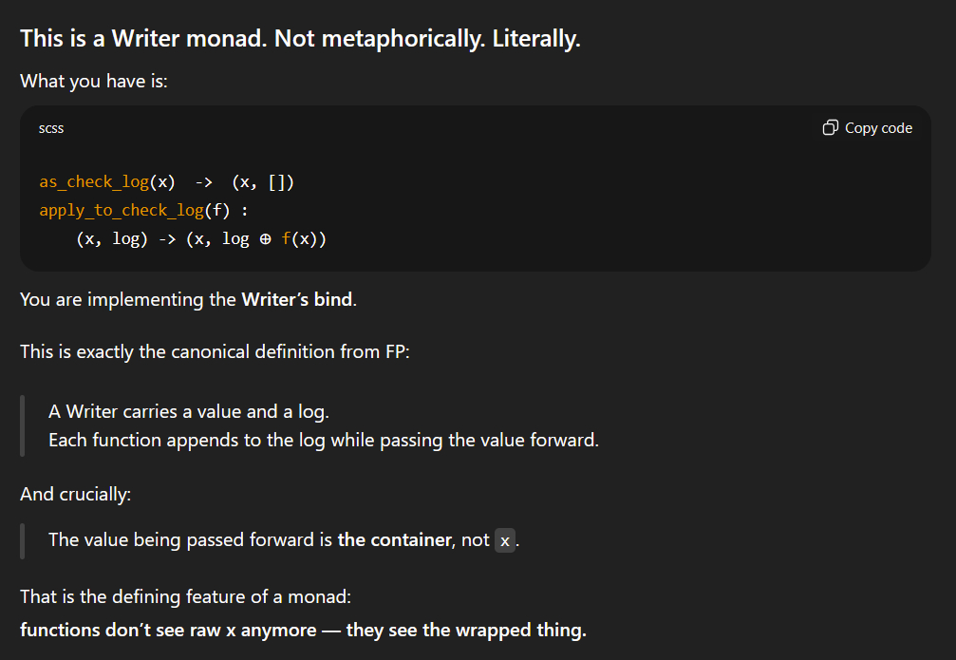Click the quote line "Each function appends"
Image resolution: width=956 pixels, height=660 pixels.
click(x=324, y=441)
